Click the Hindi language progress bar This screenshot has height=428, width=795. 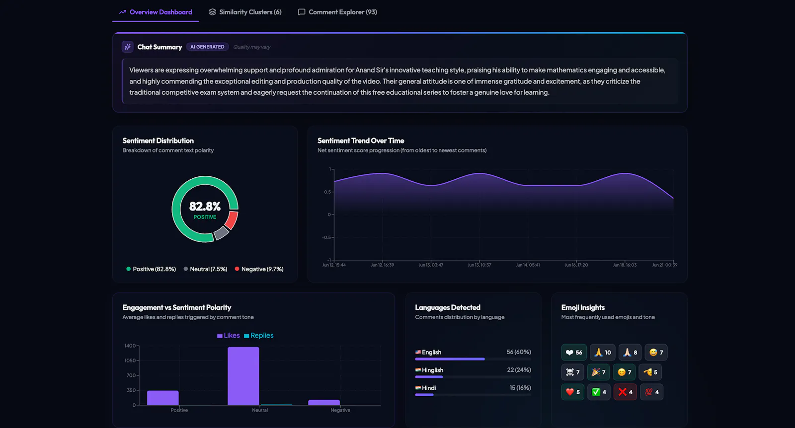point(473,395)
